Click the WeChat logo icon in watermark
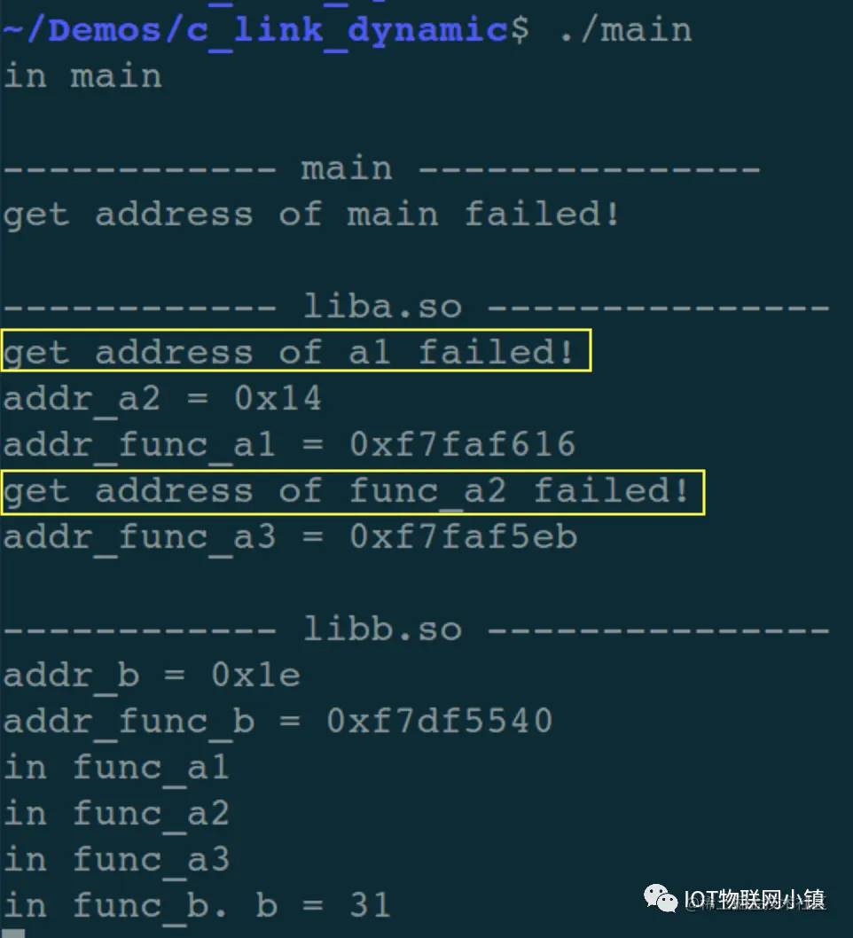The height and width of the screenshot is (938, 853). (660, 897)
